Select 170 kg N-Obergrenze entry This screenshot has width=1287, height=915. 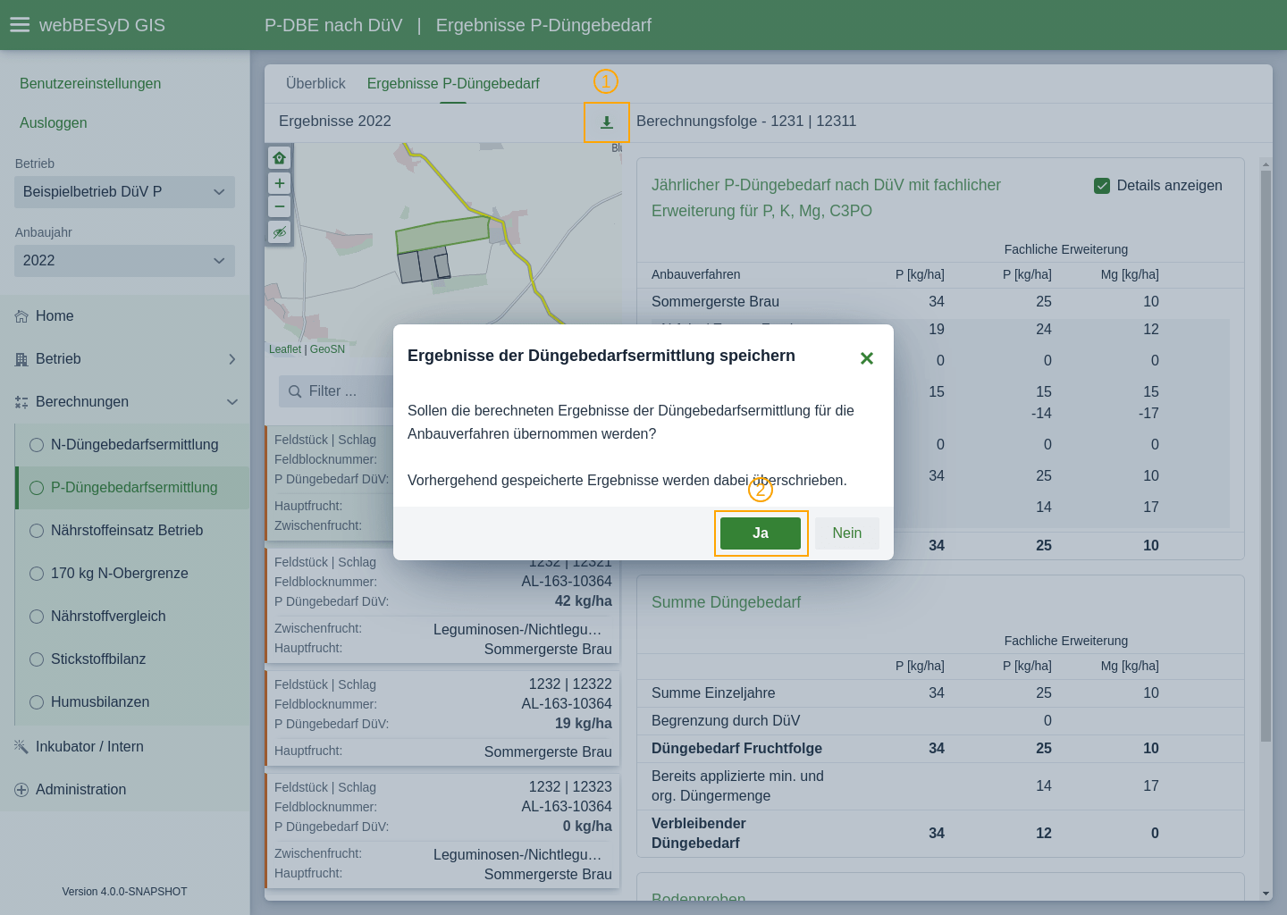pos(132,574)
